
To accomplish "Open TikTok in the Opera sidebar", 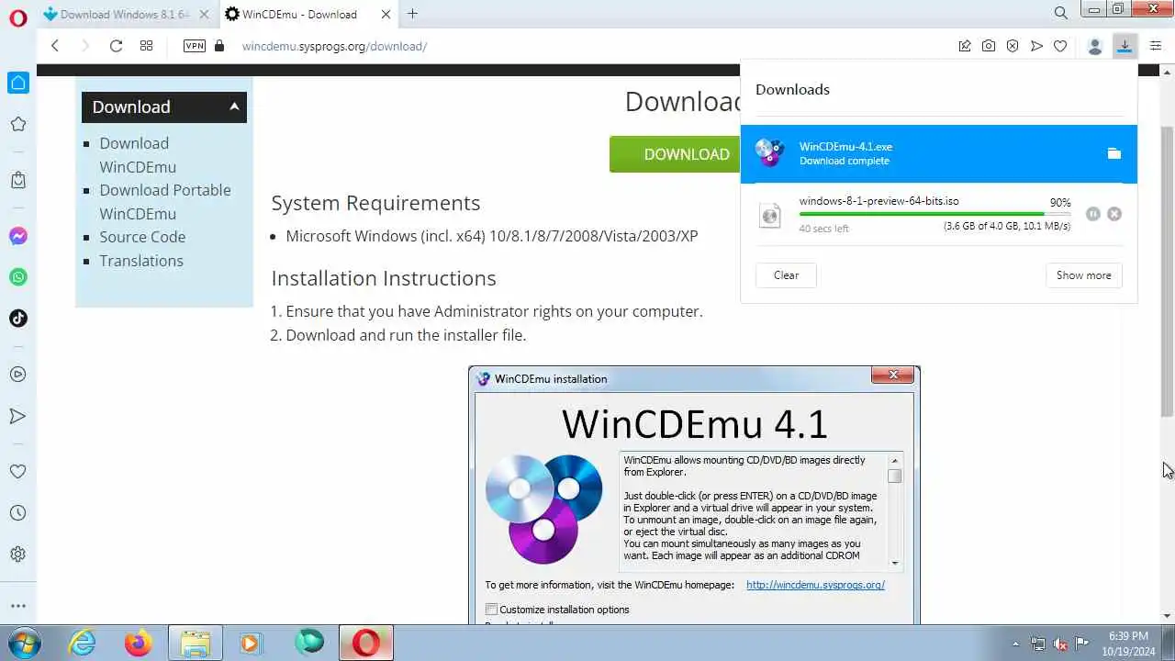I will [x=17, y=319].
